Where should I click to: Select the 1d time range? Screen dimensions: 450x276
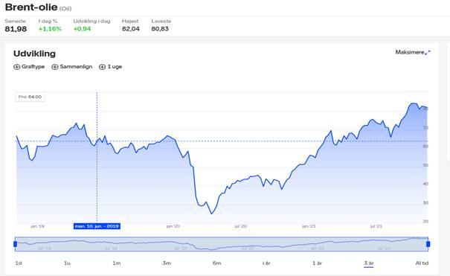coord(19,263)
